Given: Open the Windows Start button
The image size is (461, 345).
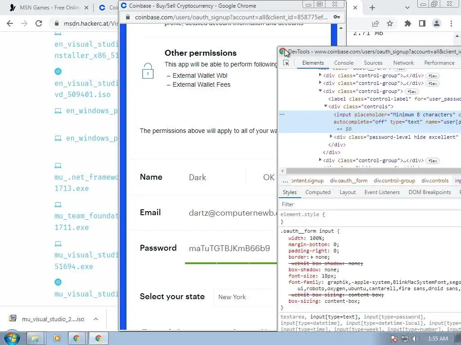Looking at the screenshot, I should 12,337.
